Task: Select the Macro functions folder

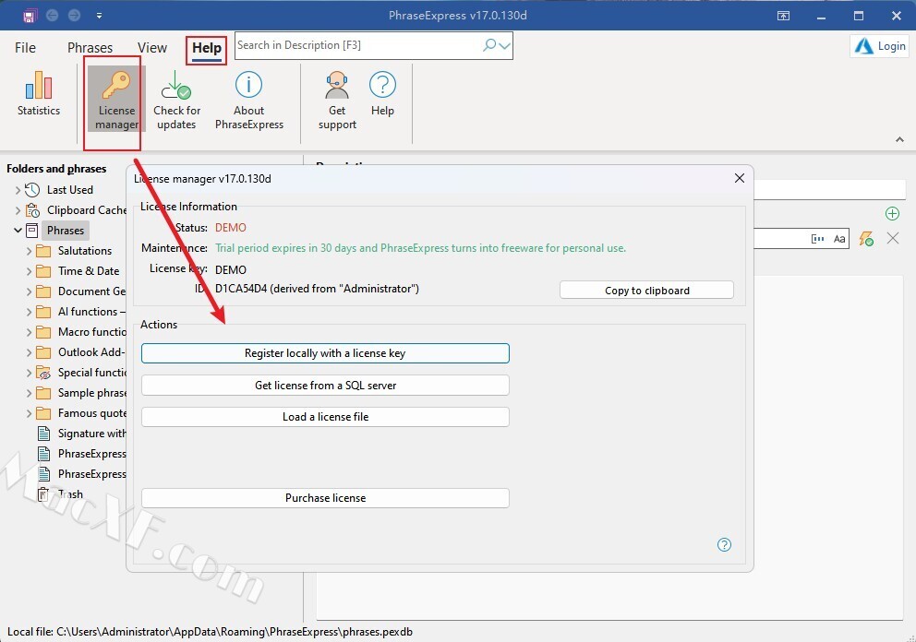Action: tap(91, 332)
